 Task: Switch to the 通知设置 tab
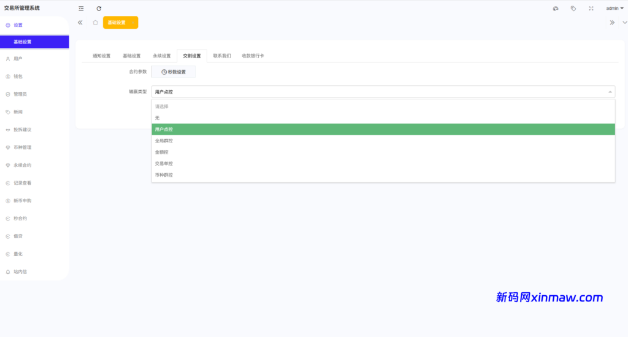pyautogui.click(x=101, y=56)
